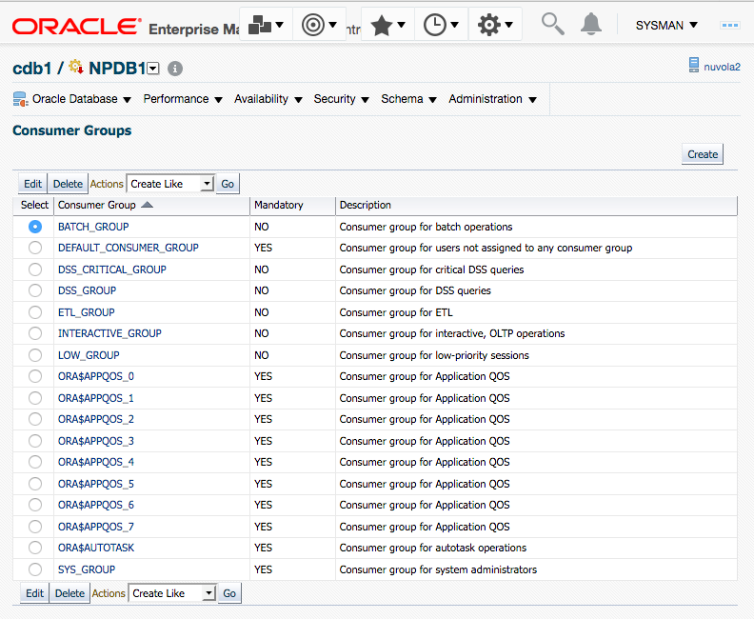Click the search magnifier icon
The height and width of the screenshot is (619, 754).
(x=552, y=24)
